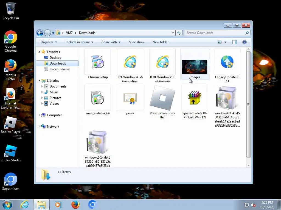Expand the Documents library node
Screen dimensions: 281x210
pyautogui.click(x=42, y=86)
